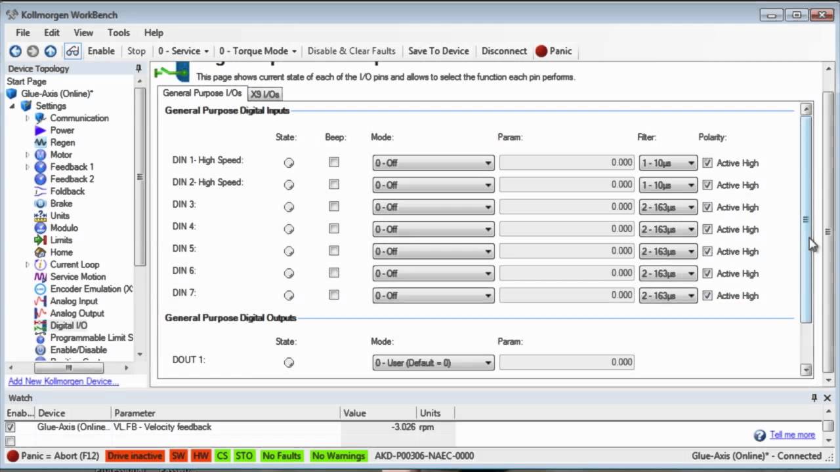Enable Beep checkbox for DIN 7
Screen dimensions: 840x472
click(x=334, y=295)
